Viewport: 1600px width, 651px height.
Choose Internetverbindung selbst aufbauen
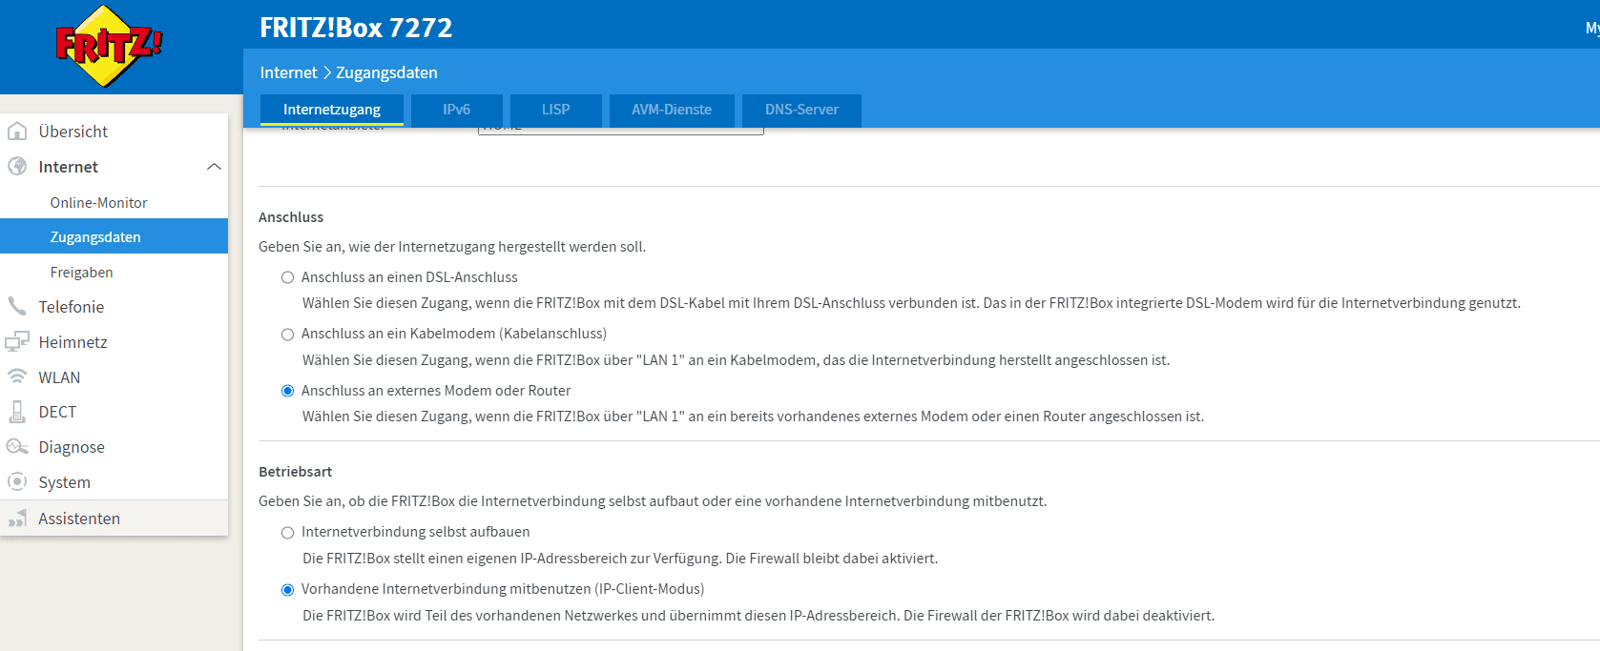(287, 533)
